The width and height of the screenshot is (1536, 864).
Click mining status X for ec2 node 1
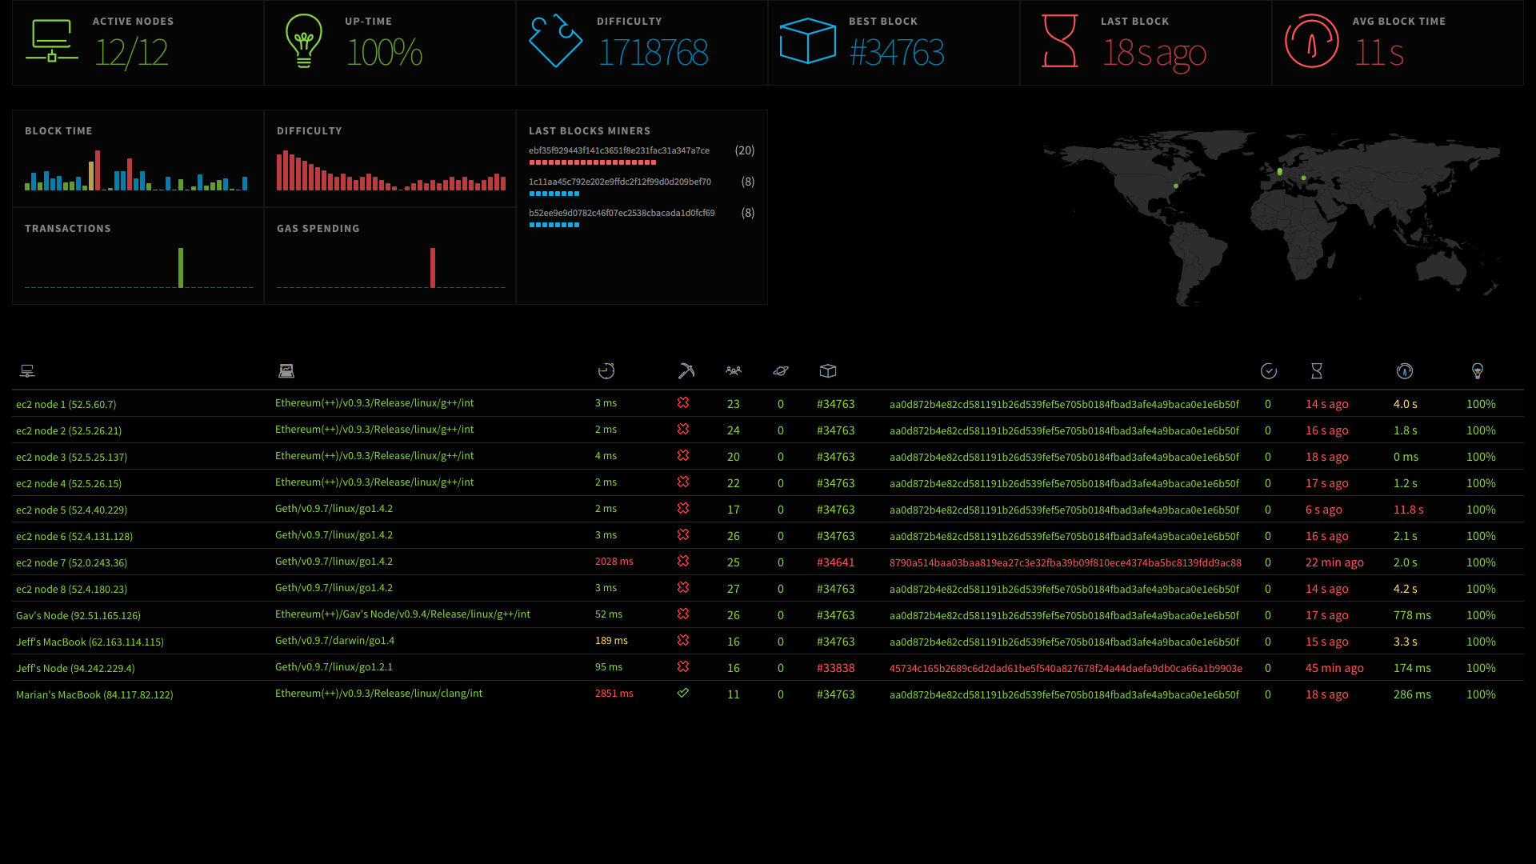(x=683, y=403)
